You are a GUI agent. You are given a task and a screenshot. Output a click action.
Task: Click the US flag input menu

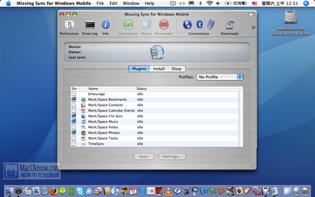(255, 4)
